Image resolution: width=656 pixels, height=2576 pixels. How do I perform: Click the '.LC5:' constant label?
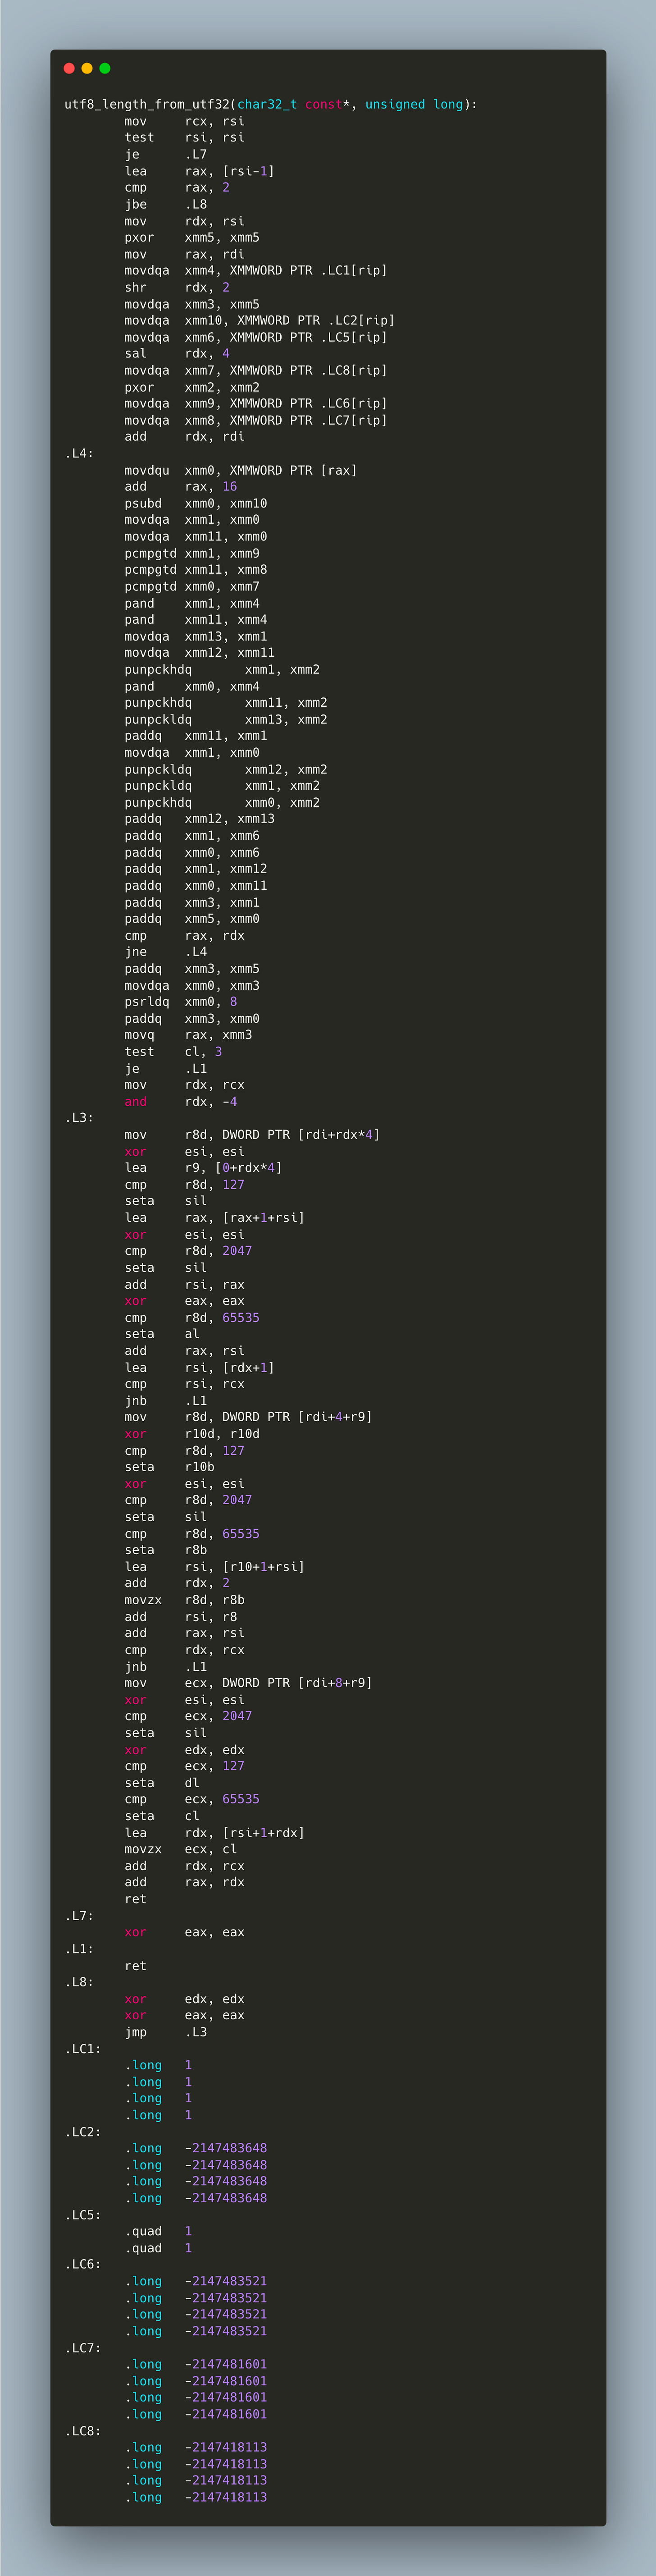(x=83, y=2215)
